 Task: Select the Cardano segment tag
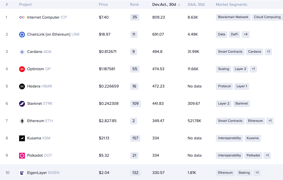(x=254, y=52)
